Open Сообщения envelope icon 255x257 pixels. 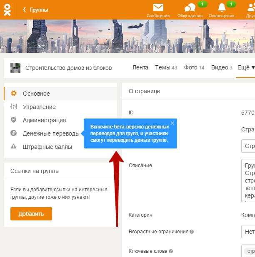(158, 7)
